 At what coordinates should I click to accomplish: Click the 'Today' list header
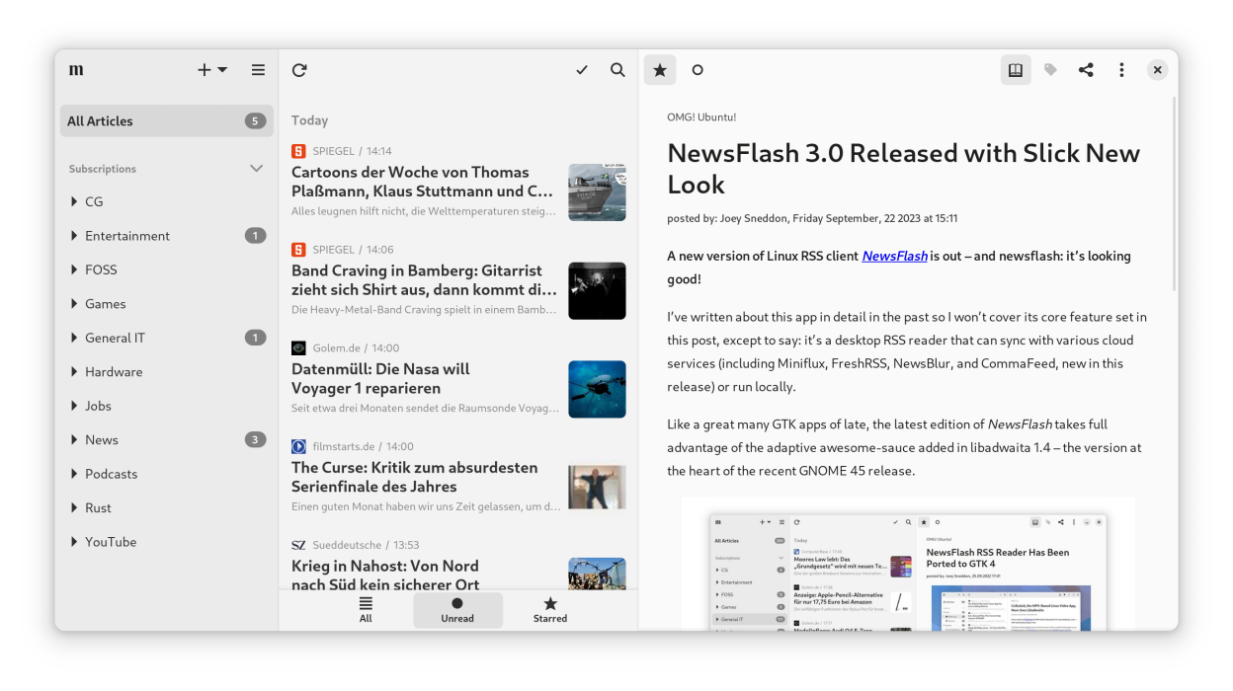click(309, 120)
